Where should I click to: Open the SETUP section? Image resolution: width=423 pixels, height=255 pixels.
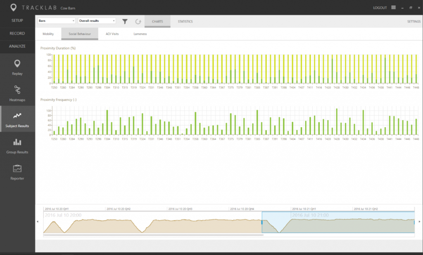17,20
